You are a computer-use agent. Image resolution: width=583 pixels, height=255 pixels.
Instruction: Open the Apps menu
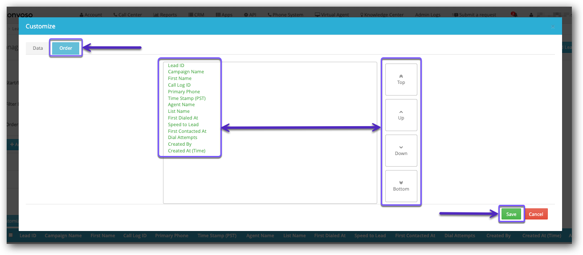click(x=224, y=15)
